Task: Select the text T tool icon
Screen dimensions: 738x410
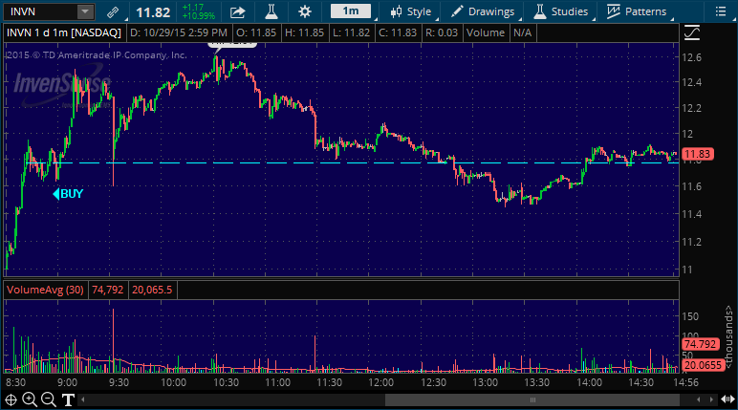Action: [x=68, y=400]
